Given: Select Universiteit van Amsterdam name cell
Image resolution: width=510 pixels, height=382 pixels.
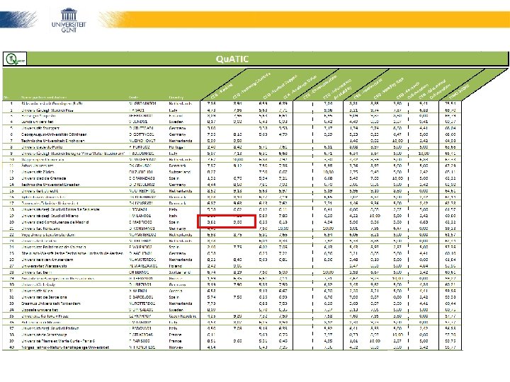Looking at the screenshot, I should [x=47, y=260].
